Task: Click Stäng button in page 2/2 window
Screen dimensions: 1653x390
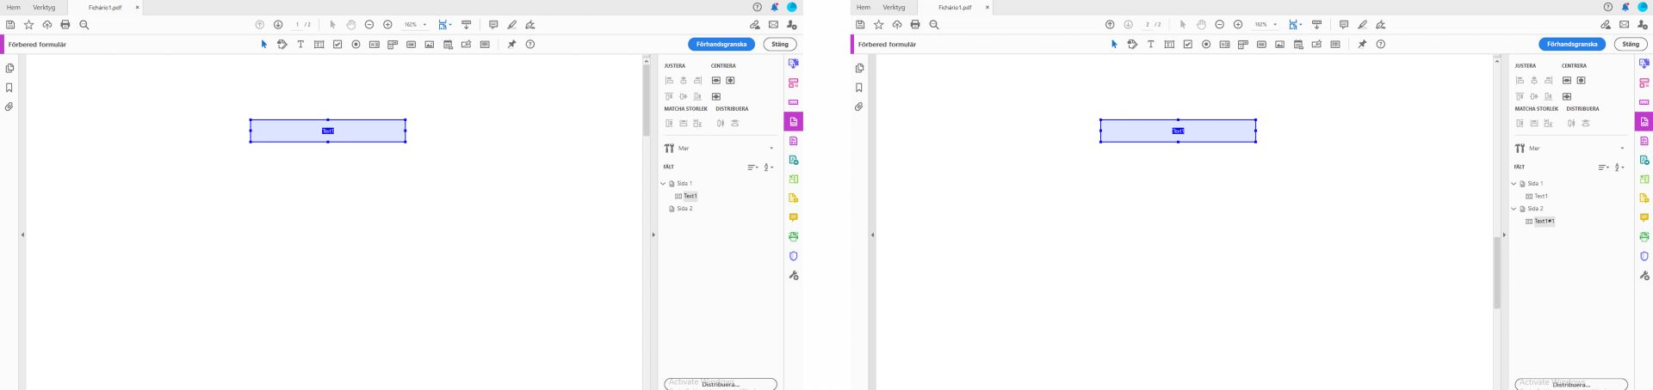Action: (x=1631, y=45)
